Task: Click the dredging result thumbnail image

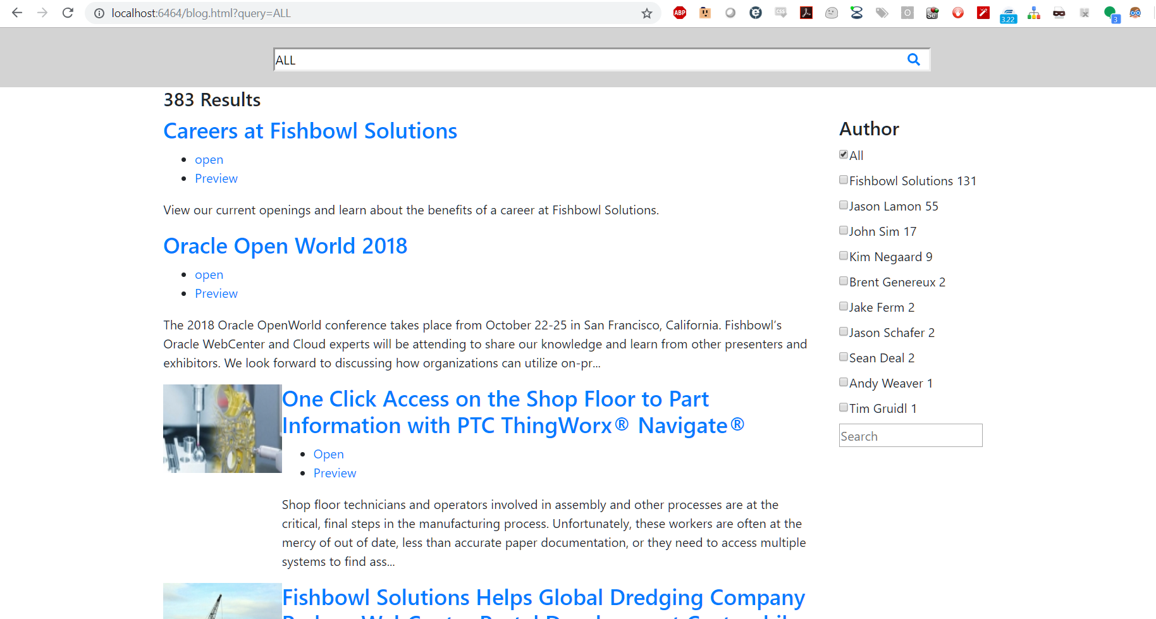Action: (223, 601)
